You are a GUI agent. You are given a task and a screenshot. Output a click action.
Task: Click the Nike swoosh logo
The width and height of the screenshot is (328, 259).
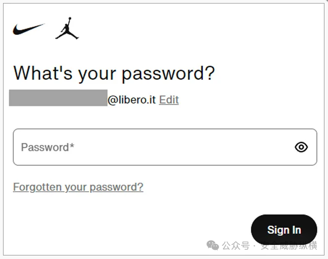pyautogui.click(x=29, y=29)
